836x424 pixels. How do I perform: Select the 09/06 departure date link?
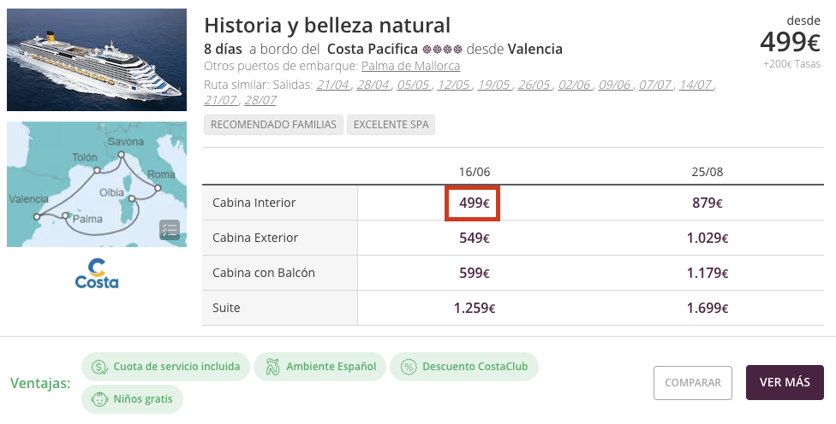[x=615, y=85]
